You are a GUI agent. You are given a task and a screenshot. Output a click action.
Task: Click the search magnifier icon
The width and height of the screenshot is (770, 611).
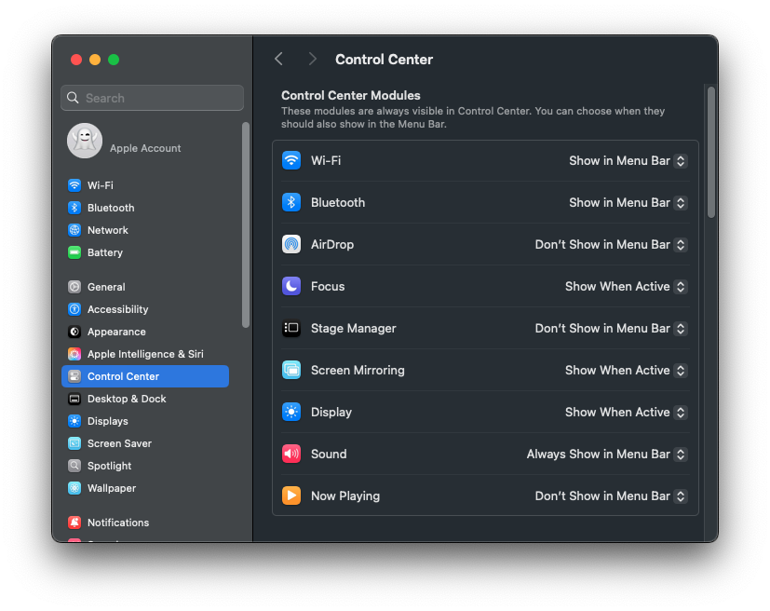pyautogui.click(x=73, y=98)
